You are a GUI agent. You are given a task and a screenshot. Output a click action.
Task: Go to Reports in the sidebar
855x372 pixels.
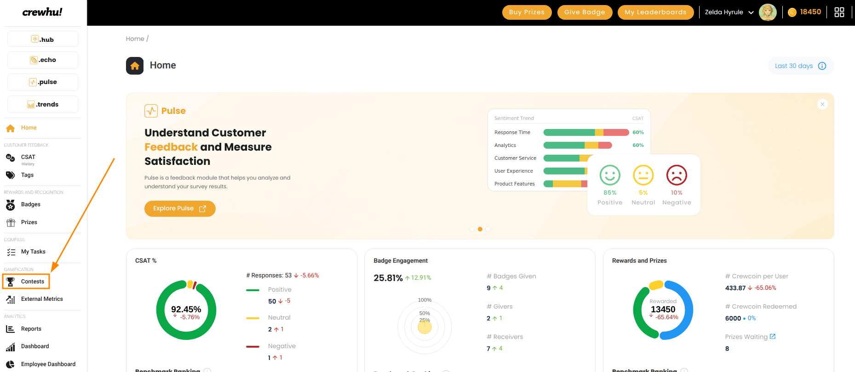tap(31, 329)
